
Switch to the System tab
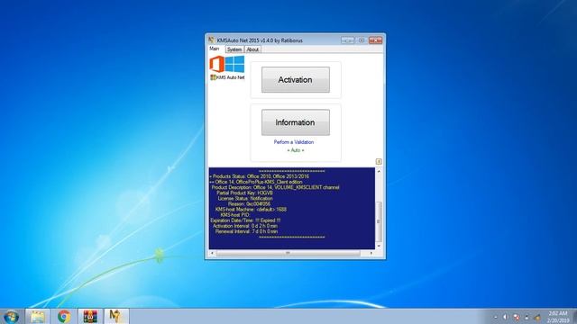(x=234, y=49)
